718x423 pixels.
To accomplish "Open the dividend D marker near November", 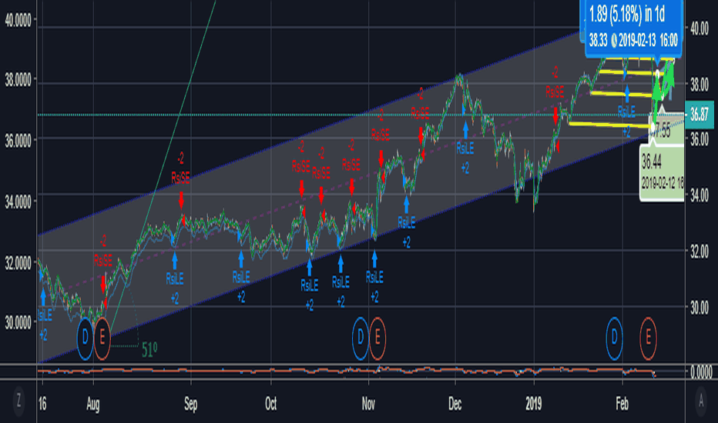I will [x=360, y=338].
